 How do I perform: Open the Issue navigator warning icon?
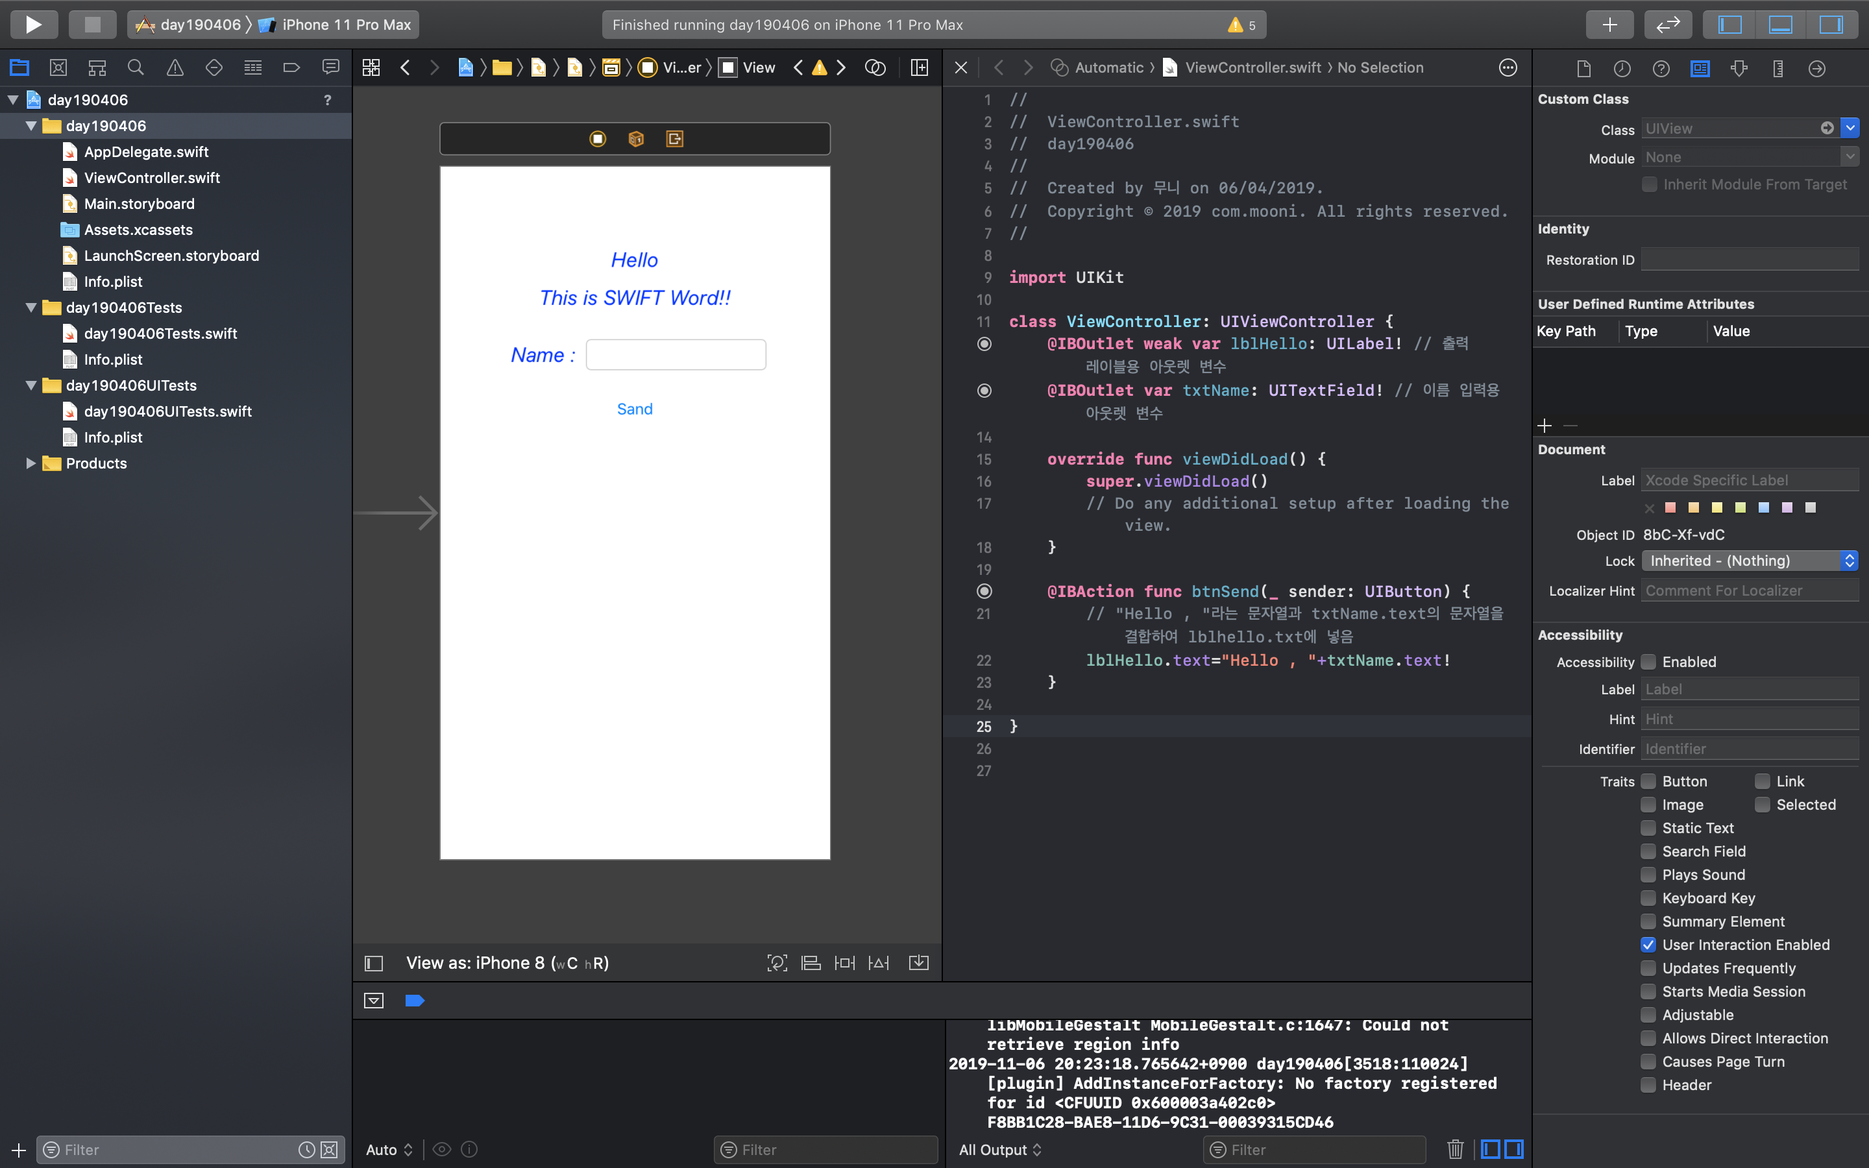click(x=175, y=68)
